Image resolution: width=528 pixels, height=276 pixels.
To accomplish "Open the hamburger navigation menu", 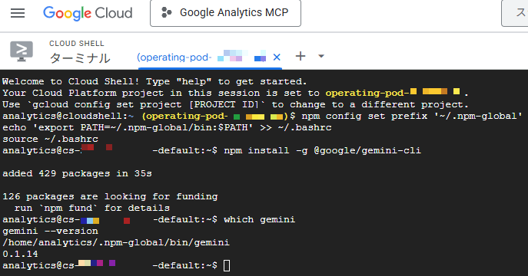I will 18,13.
